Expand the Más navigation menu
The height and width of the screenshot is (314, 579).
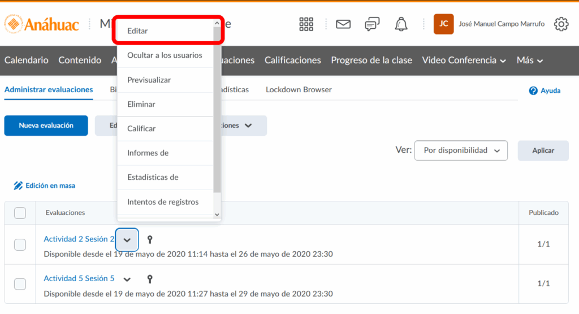click(x=530, y=60)
